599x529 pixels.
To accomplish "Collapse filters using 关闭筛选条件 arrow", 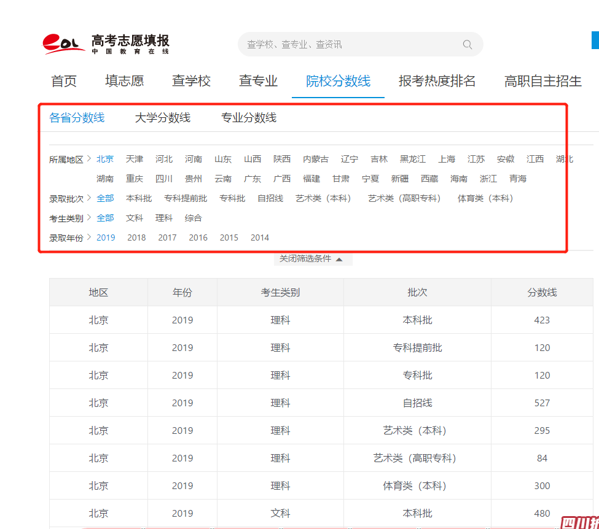I will click(313, 258).
